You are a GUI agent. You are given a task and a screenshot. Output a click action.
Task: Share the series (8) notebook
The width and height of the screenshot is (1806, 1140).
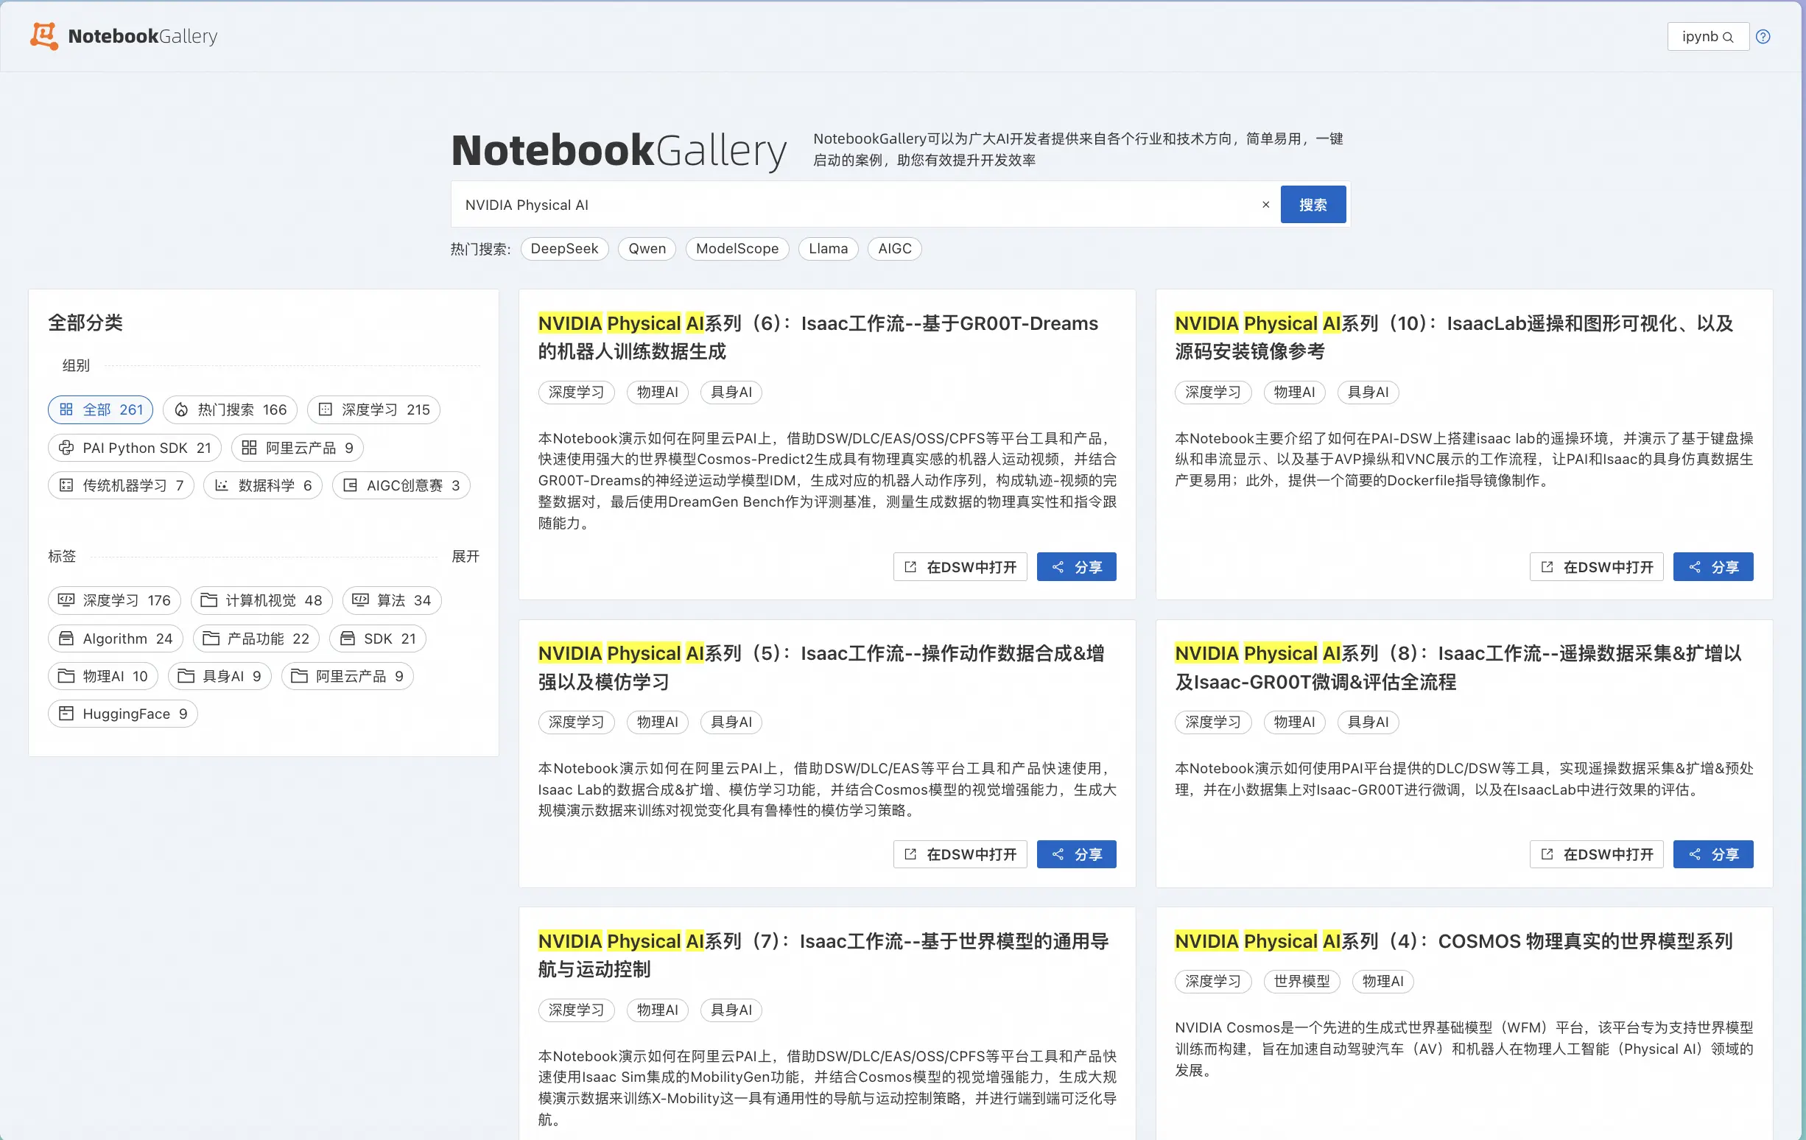pyautogui.click(x=1713, y=854)
